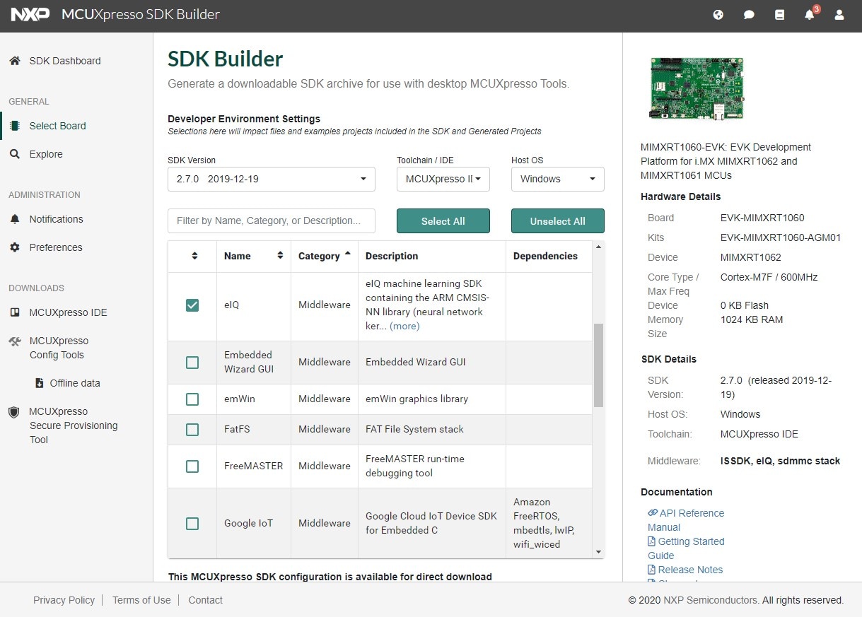The width and height of the screenshot is (862, 617).
Task: Uncheck the eIQ middleware checkbox
Action: 191,305
